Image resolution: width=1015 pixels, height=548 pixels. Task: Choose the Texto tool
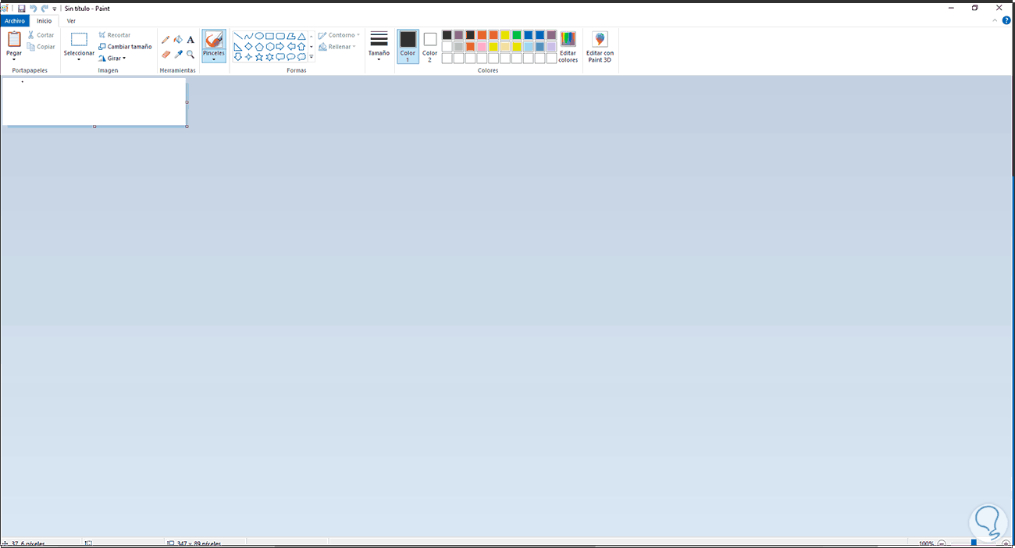191,39
